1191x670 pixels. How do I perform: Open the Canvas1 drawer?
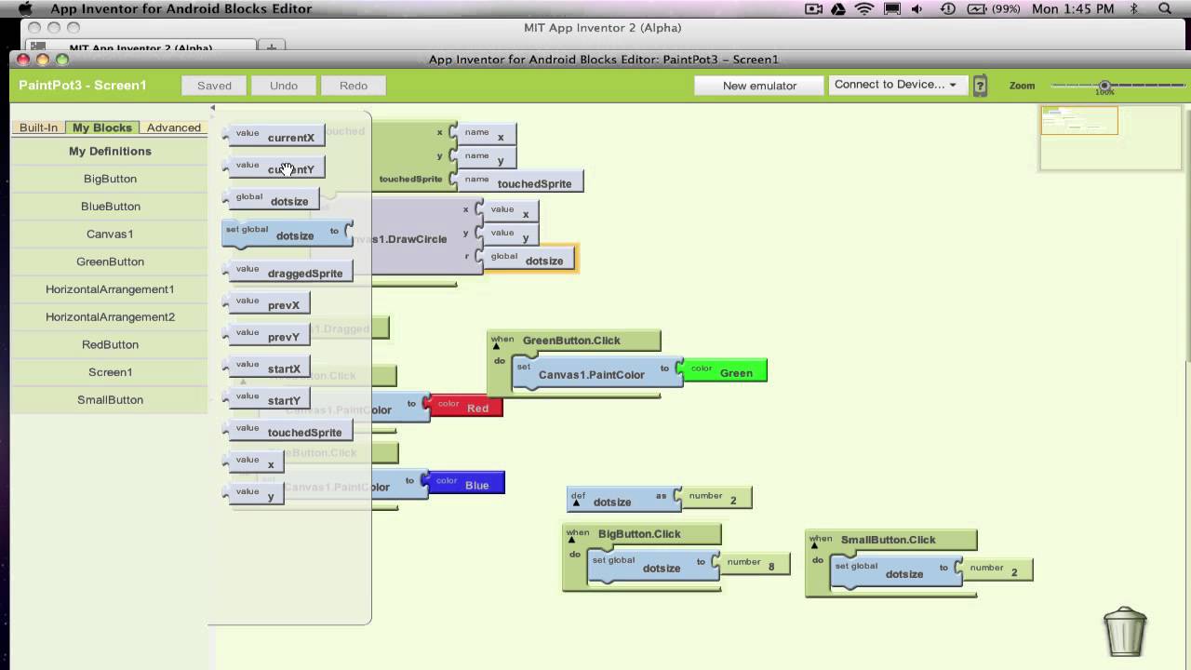(x=110, y=234)
